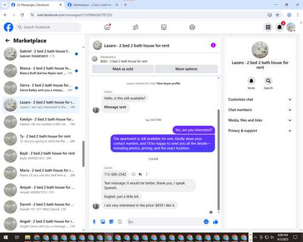Viewport: 303px width, 242px height.
Task: Open Aniyah's conversation
Action: pos(41,190)
